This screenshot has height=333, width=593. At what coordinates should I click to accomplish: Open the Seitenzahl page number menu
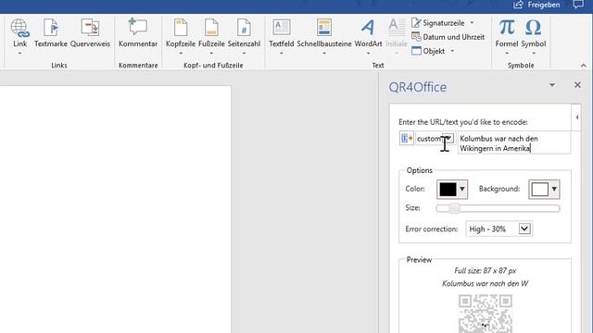pyautogui.click(x=244, y=37)
